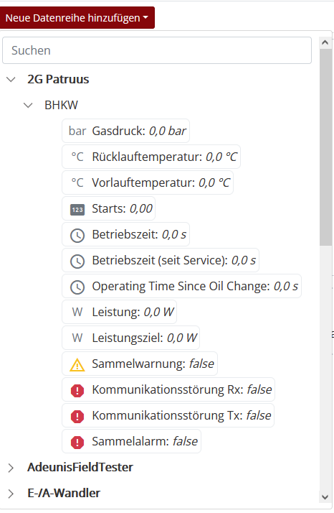Click the bar unit icon beside Gasdruck
This screenshot has width=334, height=513.
pos(77,131)
